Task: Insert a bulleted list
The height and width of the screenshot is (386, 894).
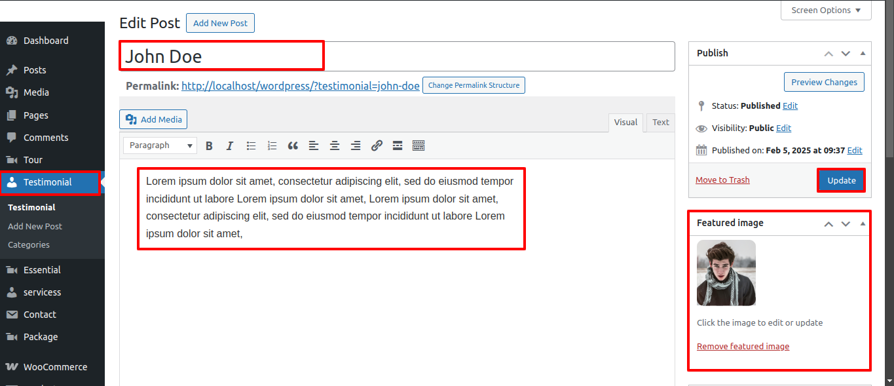Action: [x=251, y=145]
